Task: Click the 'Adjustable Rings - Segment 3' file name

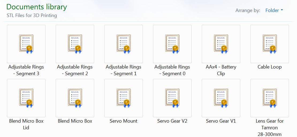Action: [26, 70]
